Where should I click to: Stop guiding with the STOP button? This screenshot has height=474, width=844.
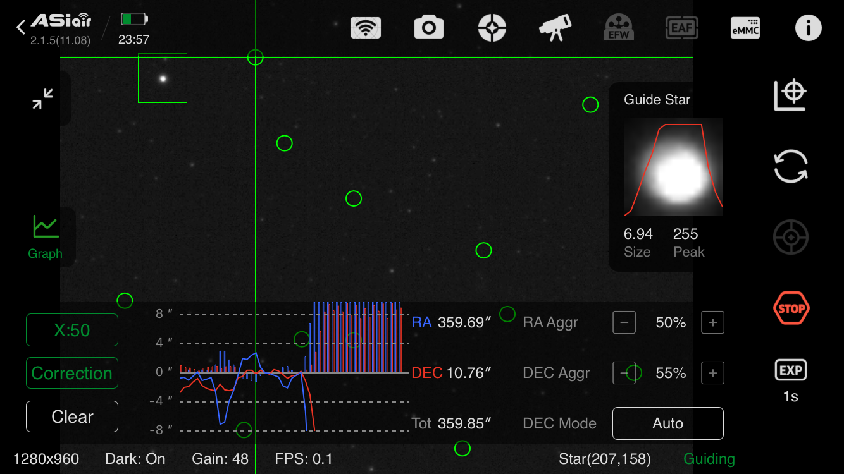(791, 308)
